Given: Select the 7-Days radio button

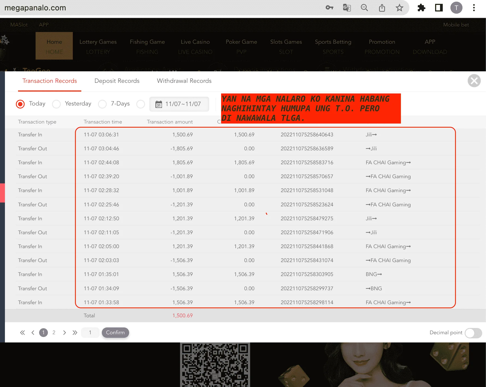Looking at the screenshot, I should [x=102, y=104].
